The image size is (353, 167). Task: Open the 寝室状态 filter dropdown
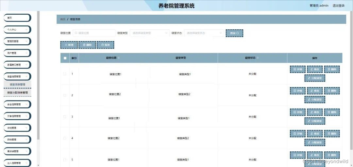(204, 33)
